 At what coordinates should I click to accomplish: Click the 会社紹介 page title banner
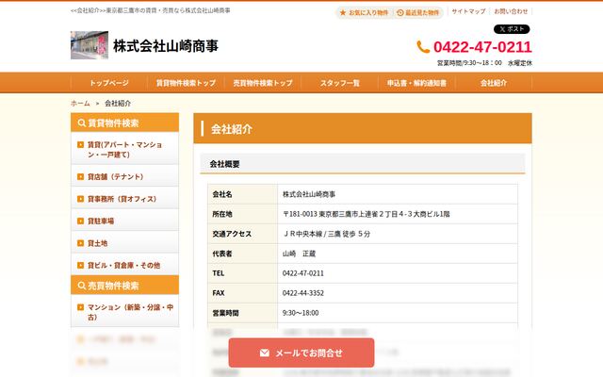pos(363,128)
